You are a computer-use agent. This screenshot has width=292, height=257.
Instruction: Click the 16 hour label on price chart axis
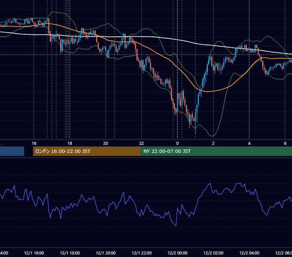point(34,143)
